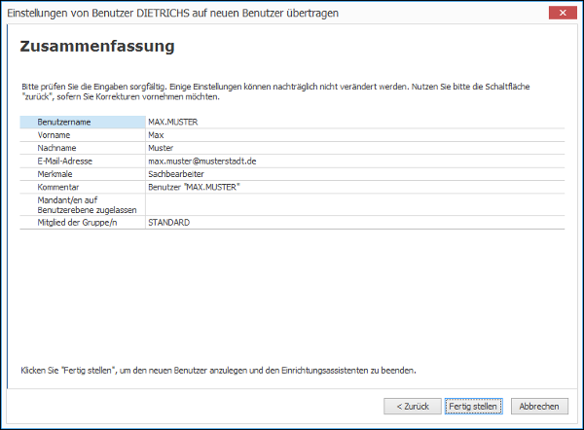Select the Nachname label
The width and height of the screenshot is (584, 430).
(56, 148)
